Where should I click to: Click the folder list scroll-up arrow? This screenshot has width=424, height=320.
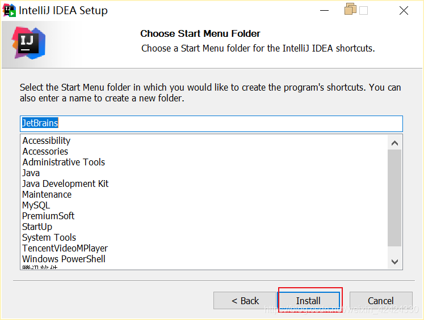[x=395, y=143]
